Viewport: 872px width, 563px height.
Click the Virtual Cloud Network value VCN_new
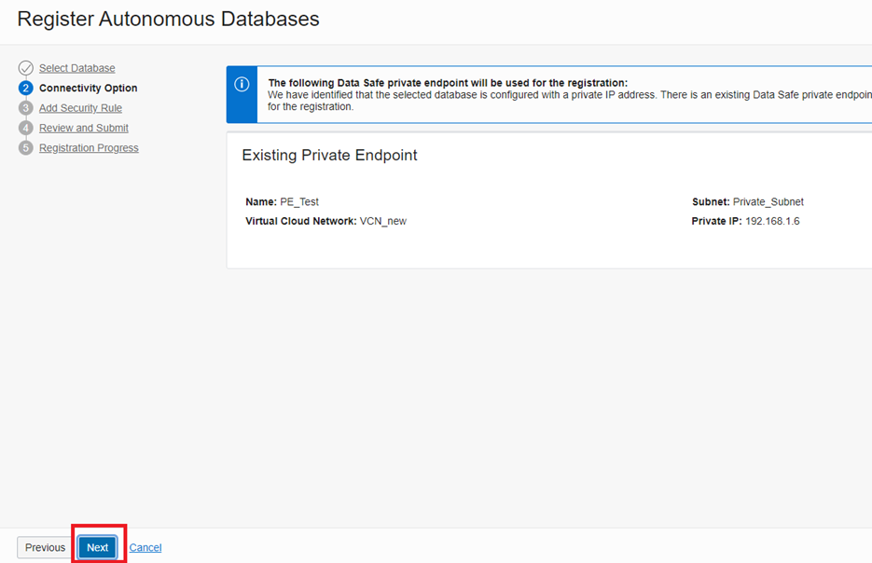pyautogui.click(x=383, y=221)
